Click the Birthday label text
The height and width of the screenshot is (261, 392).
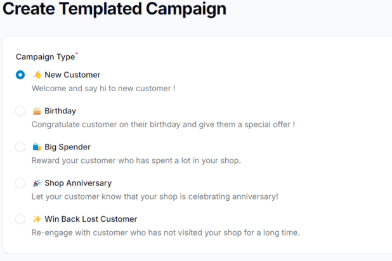(60, 111)
